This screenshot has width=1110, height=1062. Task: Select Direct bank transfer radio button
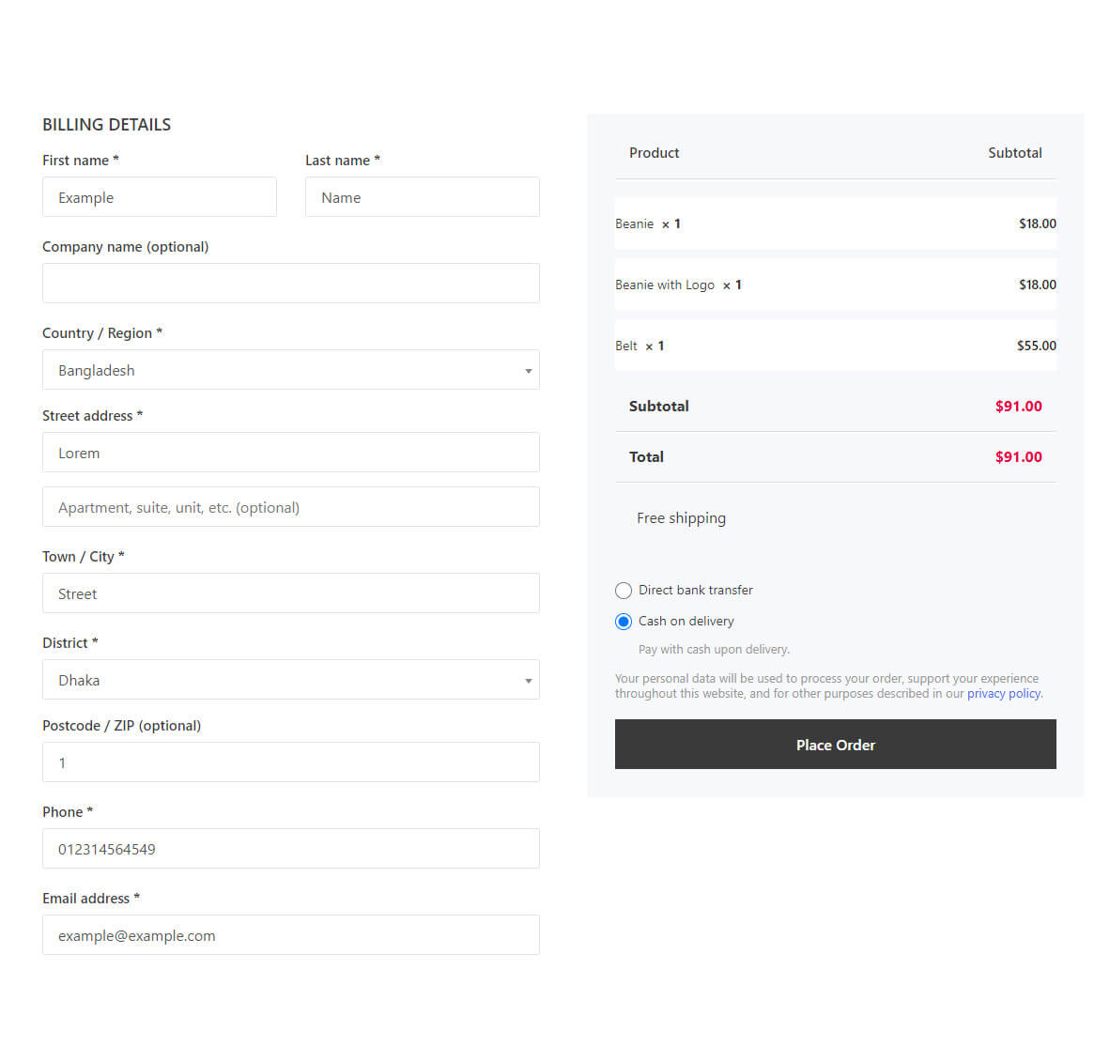click(623, 591)
